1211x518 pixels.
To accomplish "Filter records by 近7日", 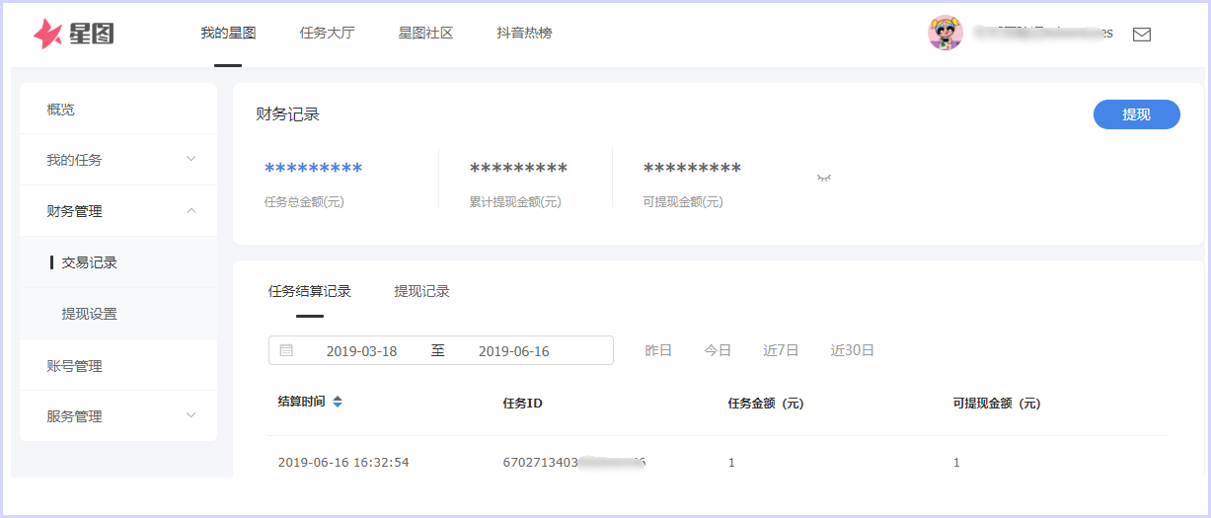I will pos(781,350).
